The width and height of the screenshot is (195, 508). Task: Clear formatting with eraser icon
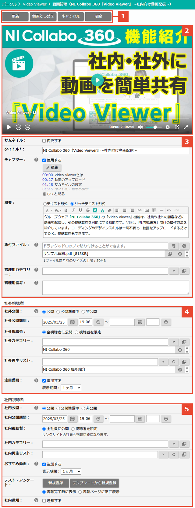pos(110,210)
